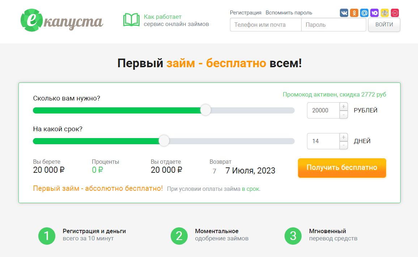Click 'Регистрация и деньги' step text

pos(94,231)
